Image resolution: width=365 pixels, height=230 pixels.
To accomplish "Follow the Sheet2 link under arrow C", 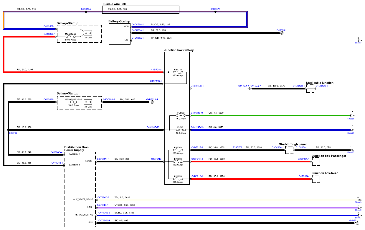I will click(x=351, y=152).
